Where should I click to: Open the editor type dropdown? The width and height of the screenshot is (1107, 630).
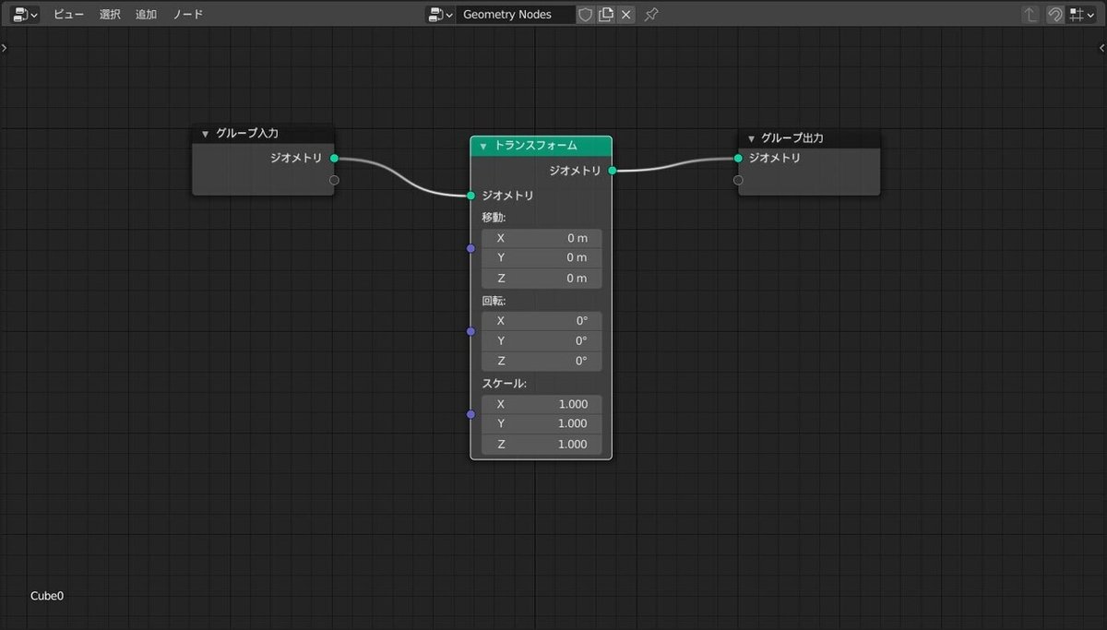point(26,14)
